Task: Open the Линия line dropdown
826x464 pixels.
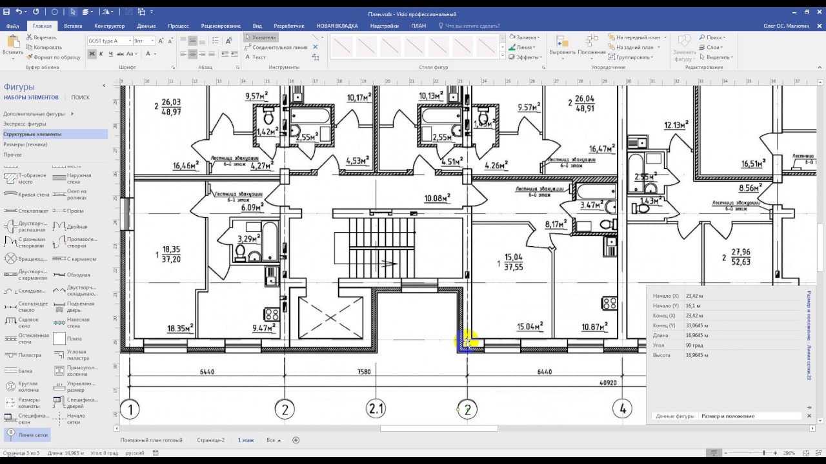Action: (x=521, y=47)
